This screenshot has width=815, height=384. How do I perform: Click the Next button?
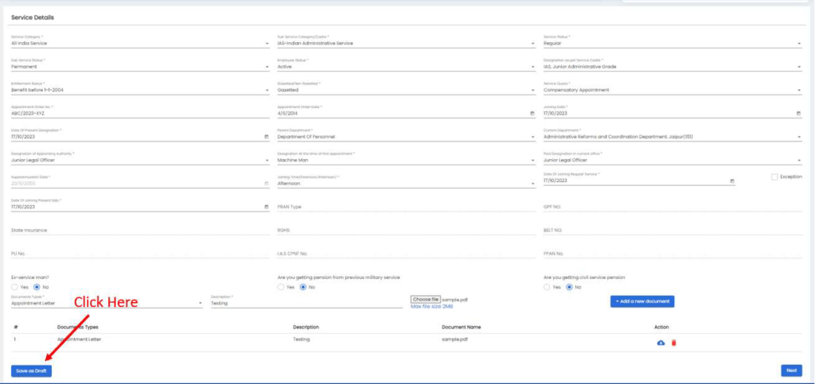pos(791,370)
